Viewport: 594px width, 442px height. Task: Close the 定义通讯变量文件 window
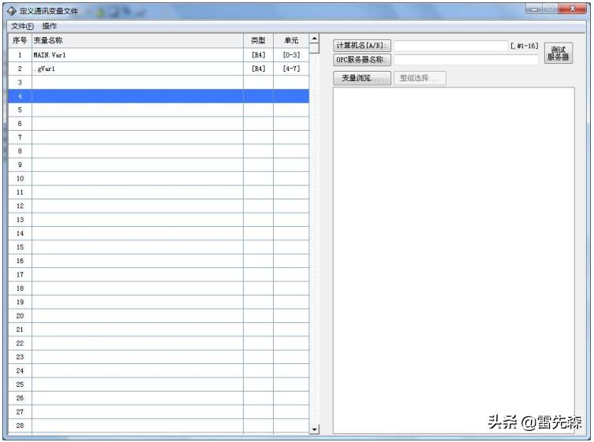[x=573, y=9]
